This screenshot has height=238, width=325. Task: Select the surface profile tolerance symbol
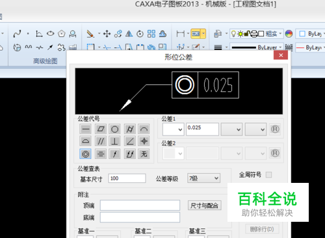86,141
